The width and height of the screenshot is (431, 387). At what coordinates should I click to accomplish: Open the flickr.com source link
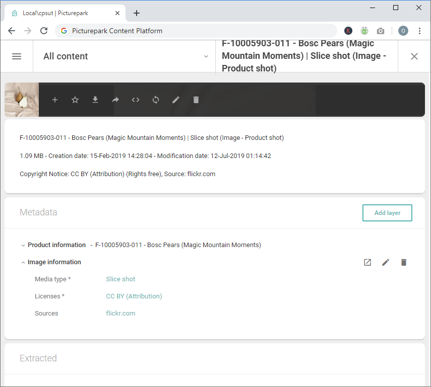point(120,313)
